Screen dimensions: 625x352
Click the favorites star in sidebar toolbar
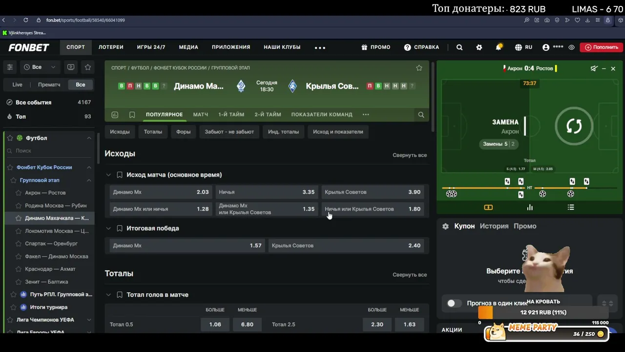pyautogui.click(x=88, y=67)
